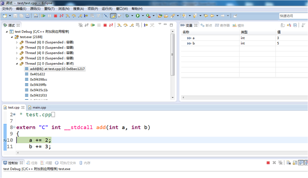308x178 pixels.
Task: Open the Run button dropdown arrow
Action: (143, 15)
